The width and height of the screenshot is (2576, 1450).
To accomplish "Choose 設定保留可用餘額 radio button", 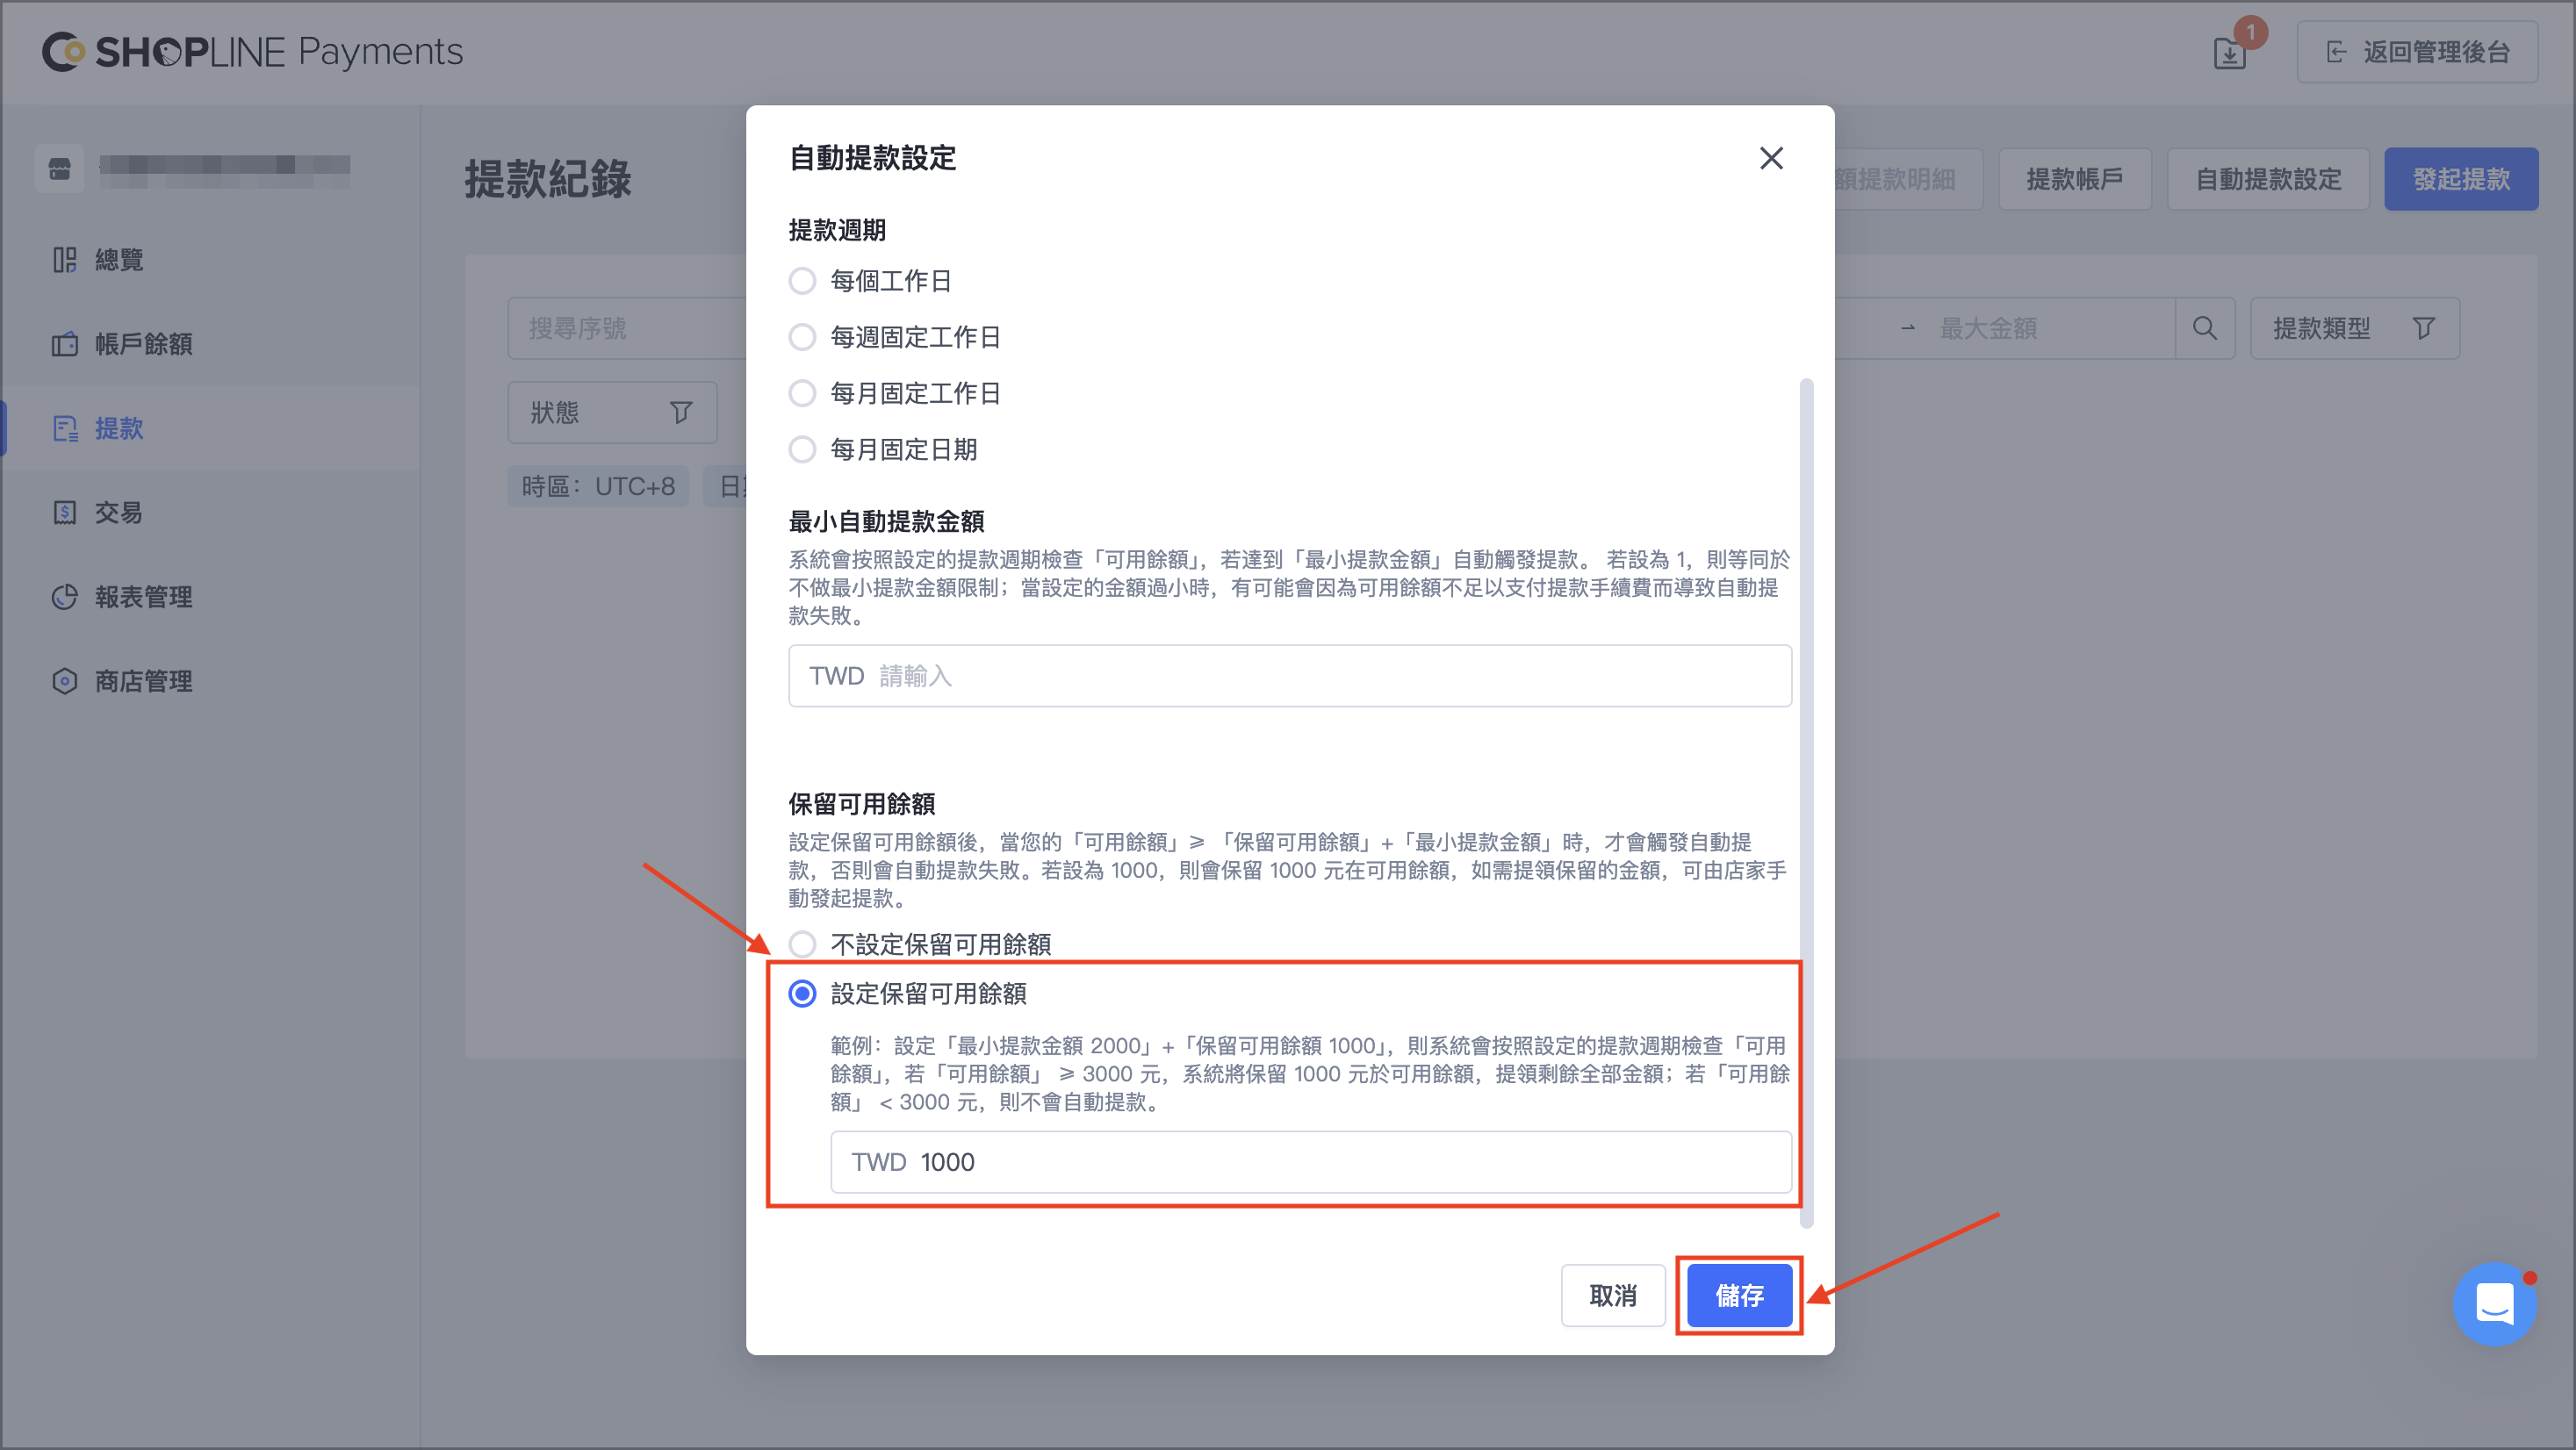I will [x=802, y=994].
